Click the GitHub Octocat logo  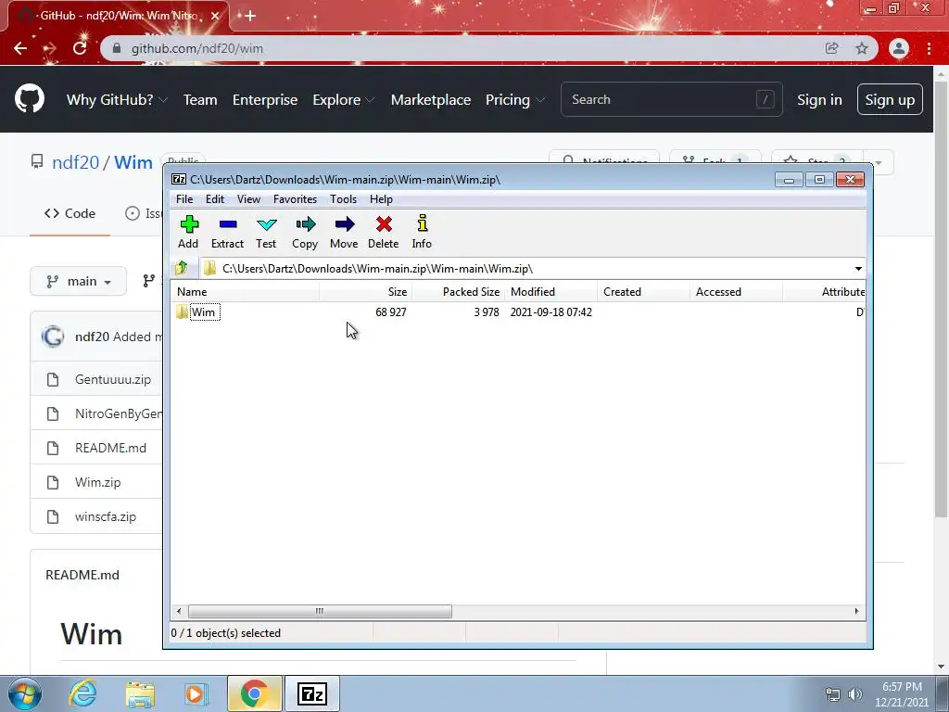click(30, 99)
